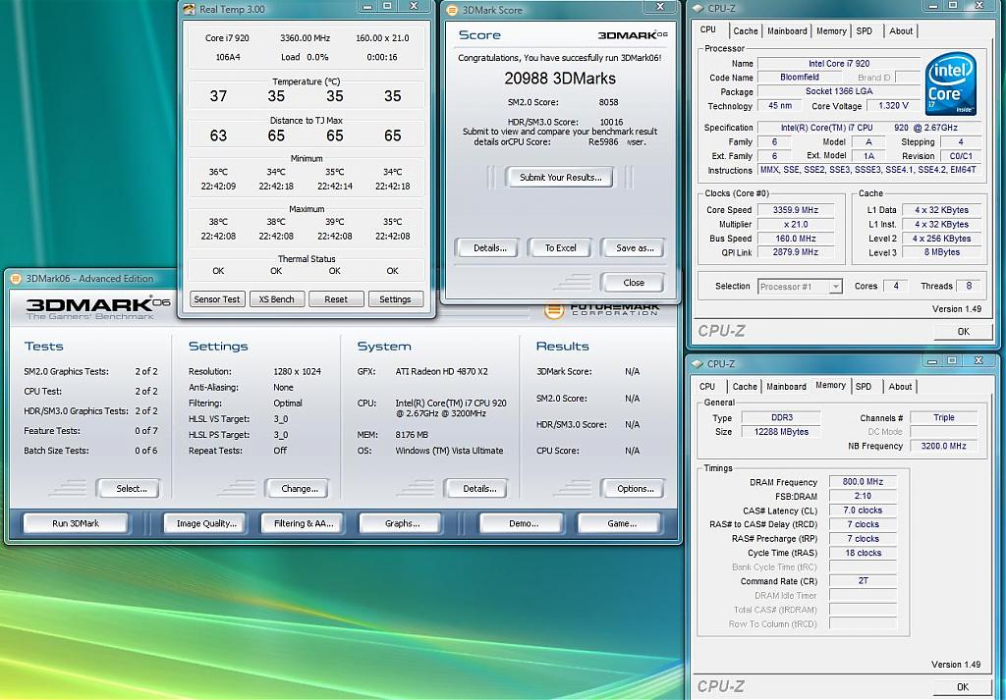Click the "Intel Core i7 920" Name field in CPU-Z
This screenshot has width=1006, height=700.
pyautogui.click(x=839, y=64)
